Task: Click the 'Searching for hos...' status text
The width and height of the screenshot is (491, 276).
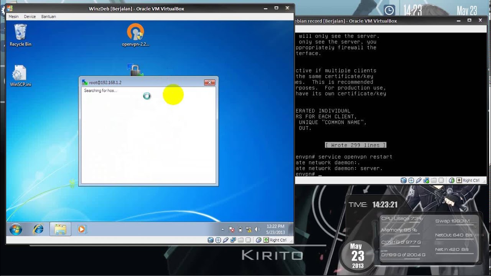Action: (x=101, y=90)
